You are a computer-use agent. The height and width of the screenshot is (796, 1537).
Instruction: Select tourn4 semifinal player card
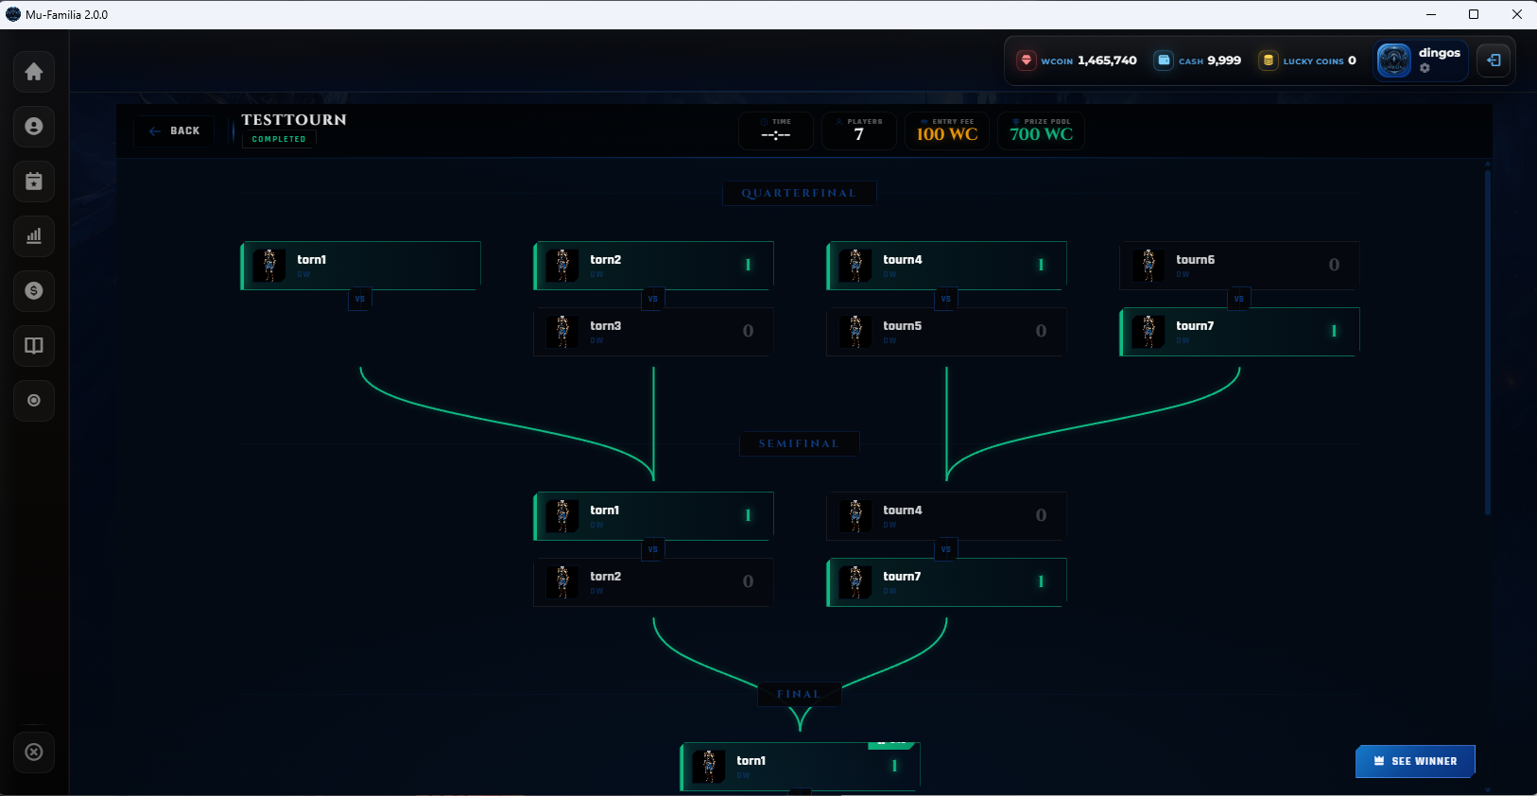[x=946, y=516]
